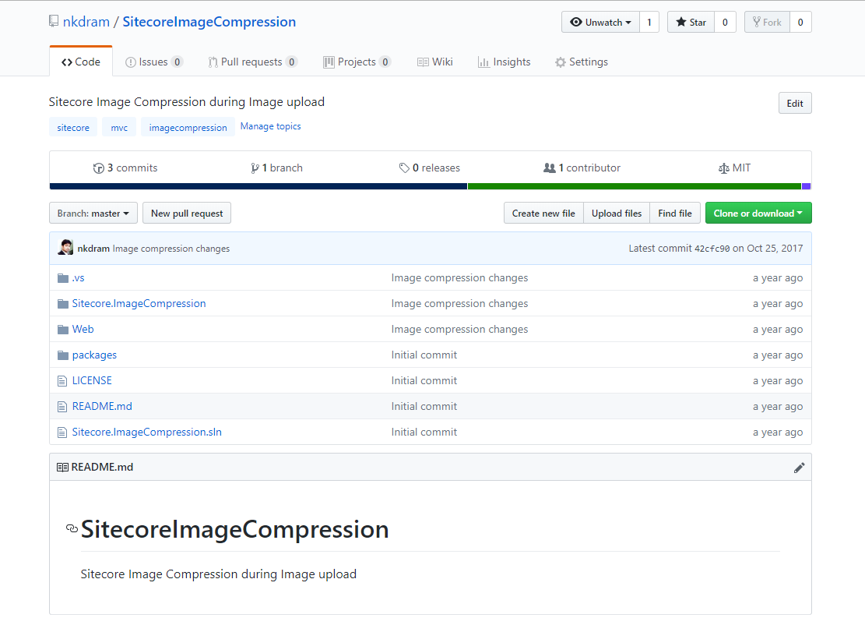Go to the Wiki tab

pos(435,62)
